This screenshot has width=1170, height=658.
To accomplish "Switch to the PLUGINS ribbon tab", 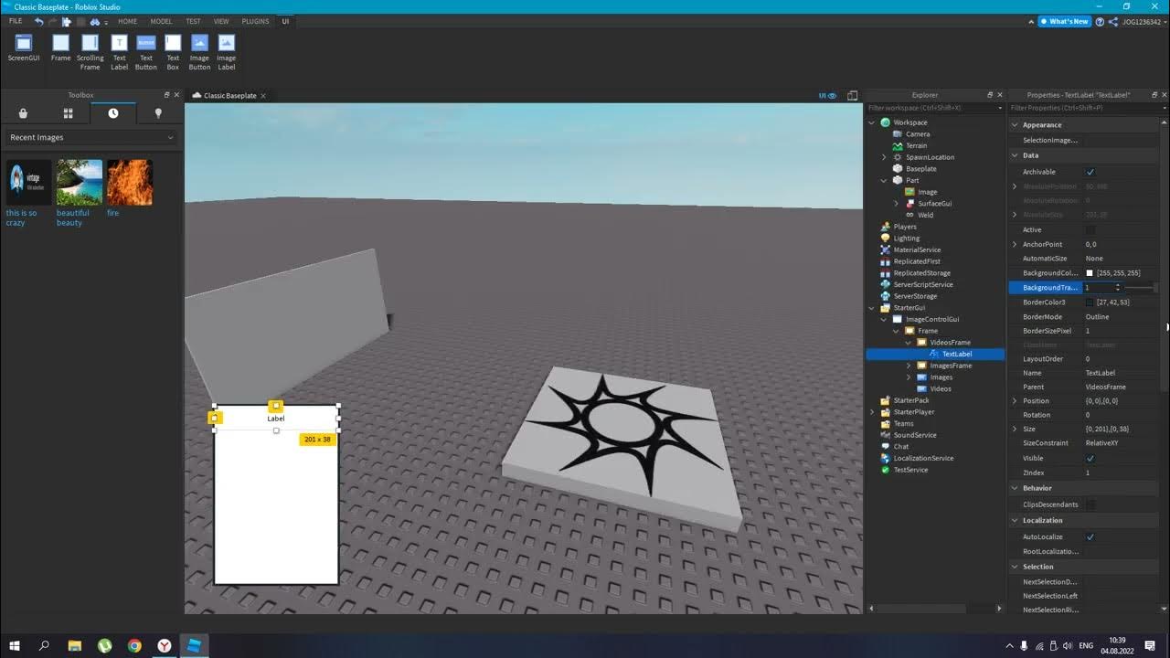I will click(256, 21).
